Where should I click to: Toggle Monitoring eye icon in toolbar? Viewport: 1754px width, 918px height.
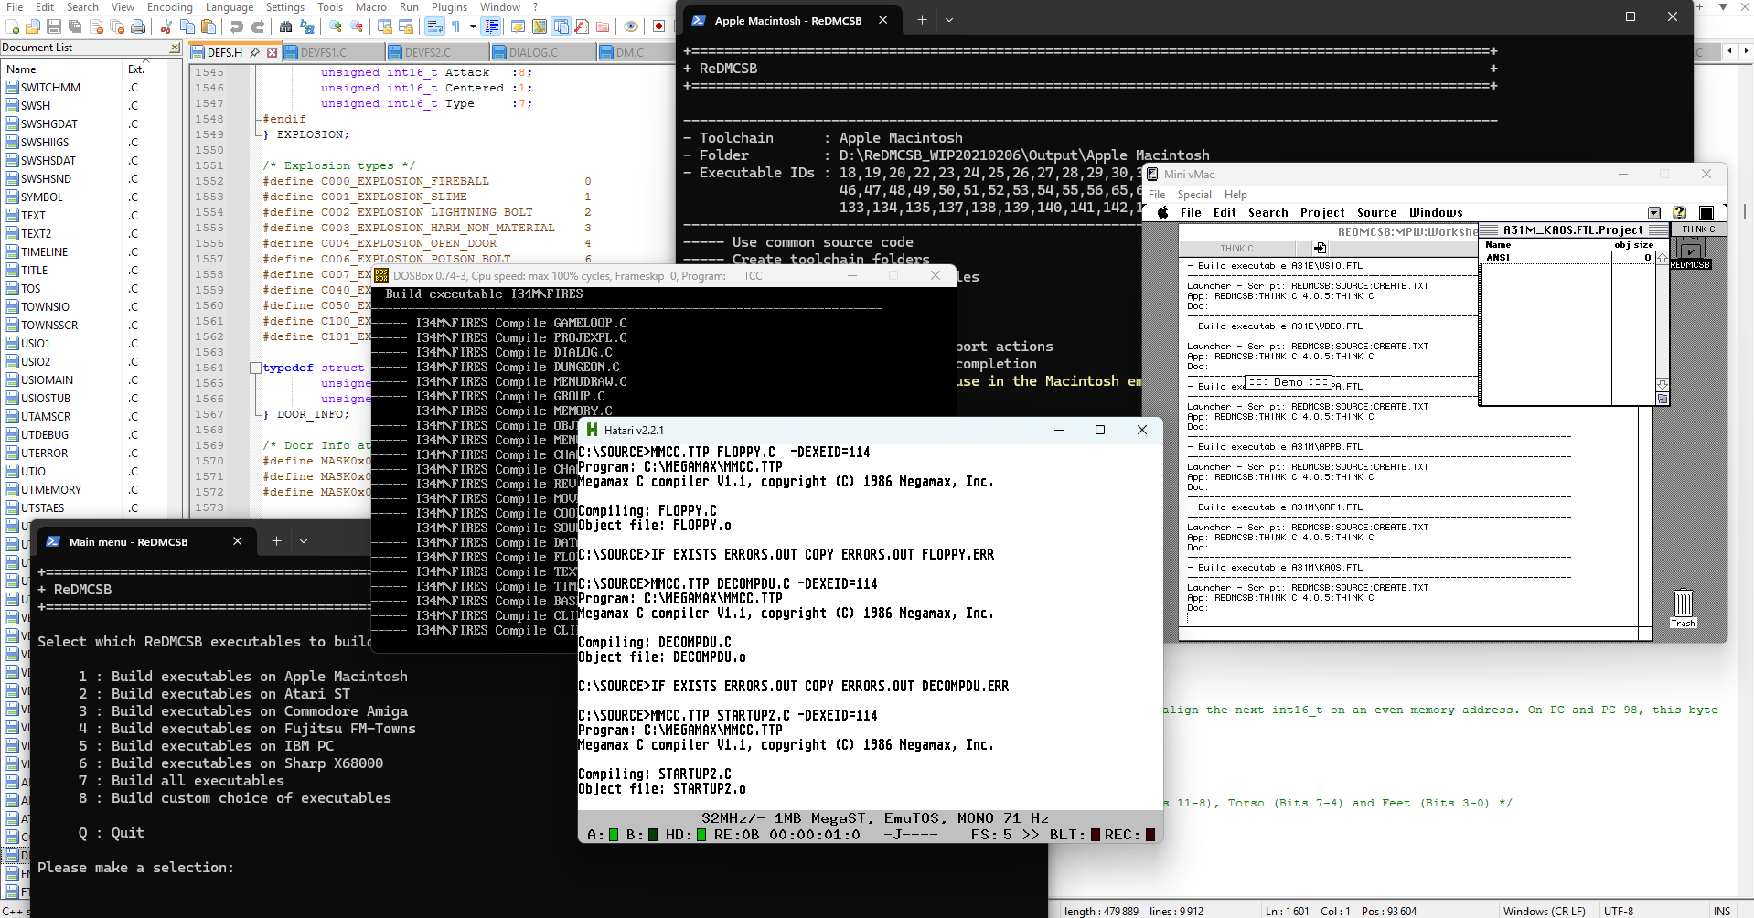point(630,27)
